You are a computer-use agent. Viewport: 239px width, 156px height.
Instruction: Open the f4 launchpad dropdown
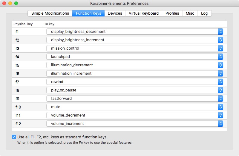(135, 57)
